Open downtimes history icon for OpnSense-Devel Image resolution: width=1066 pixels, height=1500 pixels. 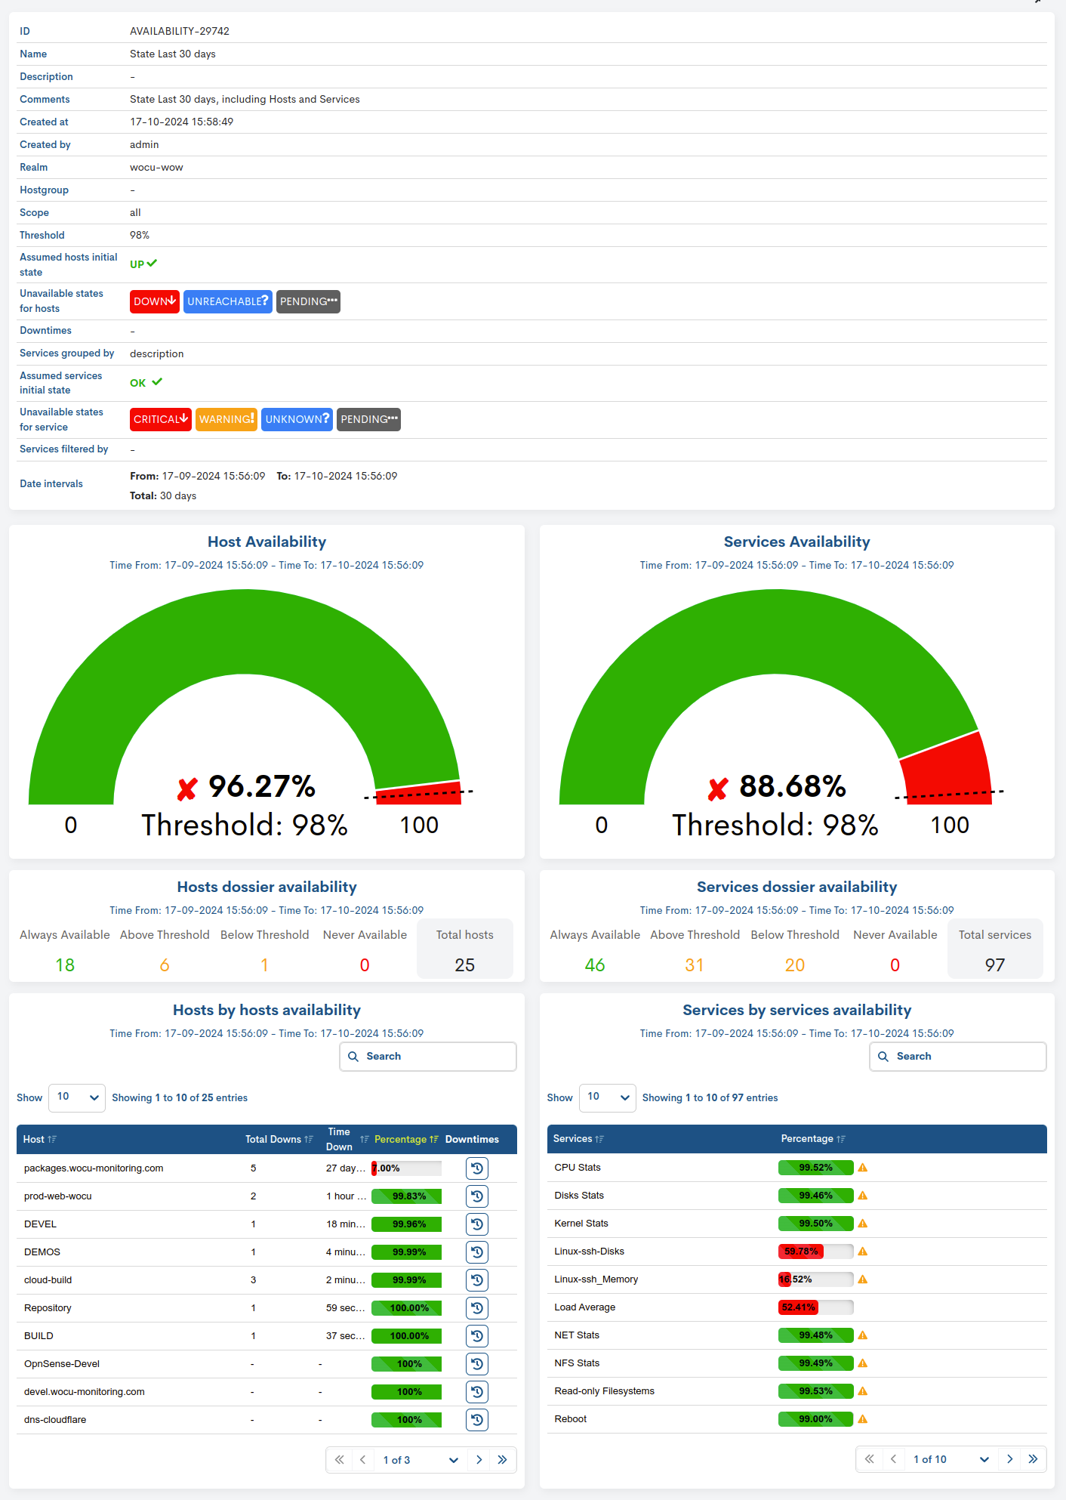coord(477,1364)
